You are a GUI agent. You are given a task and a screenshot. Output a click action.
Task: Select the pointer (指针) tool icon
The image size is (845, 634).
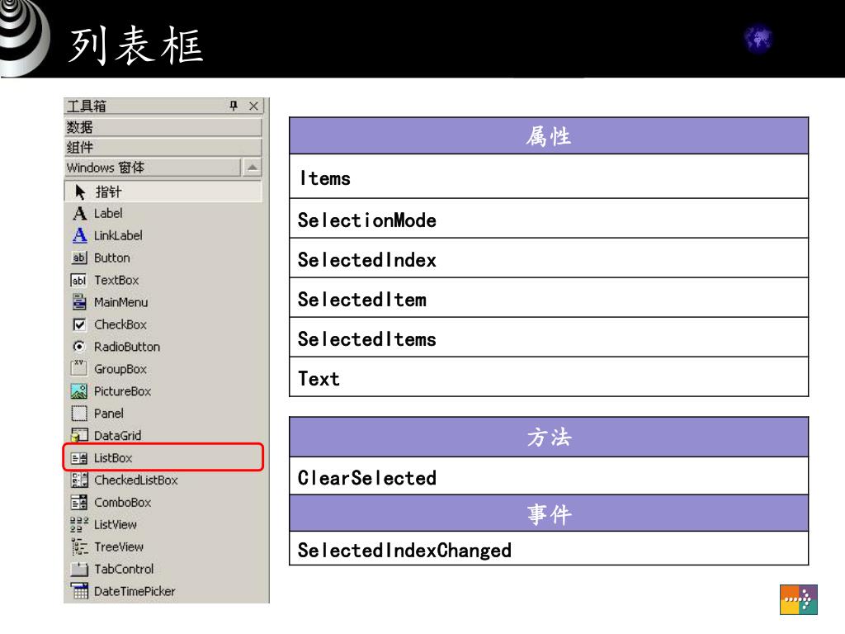click(80, 192)
